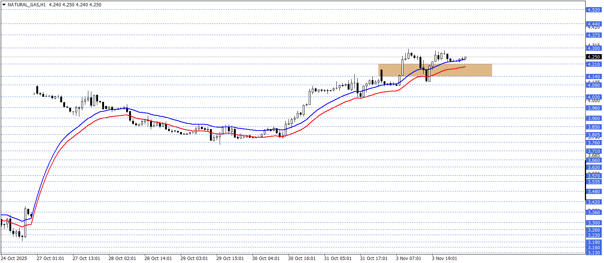
Task: Click the 28 Oct 02:01 time label
Action: click(122, 259)
